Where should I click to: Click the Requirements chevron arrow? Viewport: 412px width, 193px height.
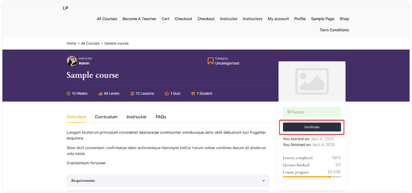[x=264, y=181]
